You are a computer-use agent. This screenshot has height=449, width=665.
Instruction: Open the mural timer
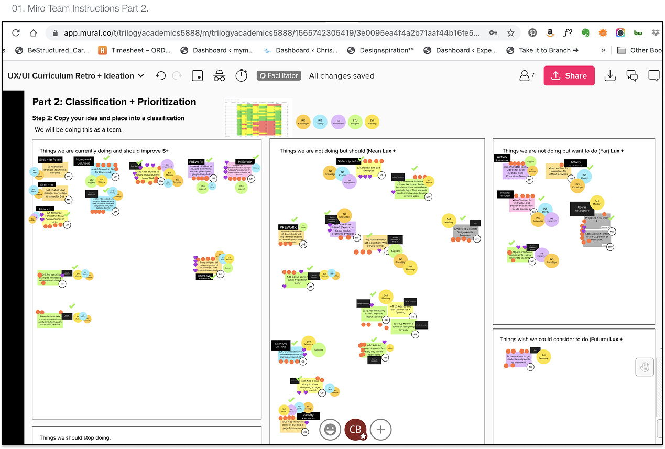point(241,75)
